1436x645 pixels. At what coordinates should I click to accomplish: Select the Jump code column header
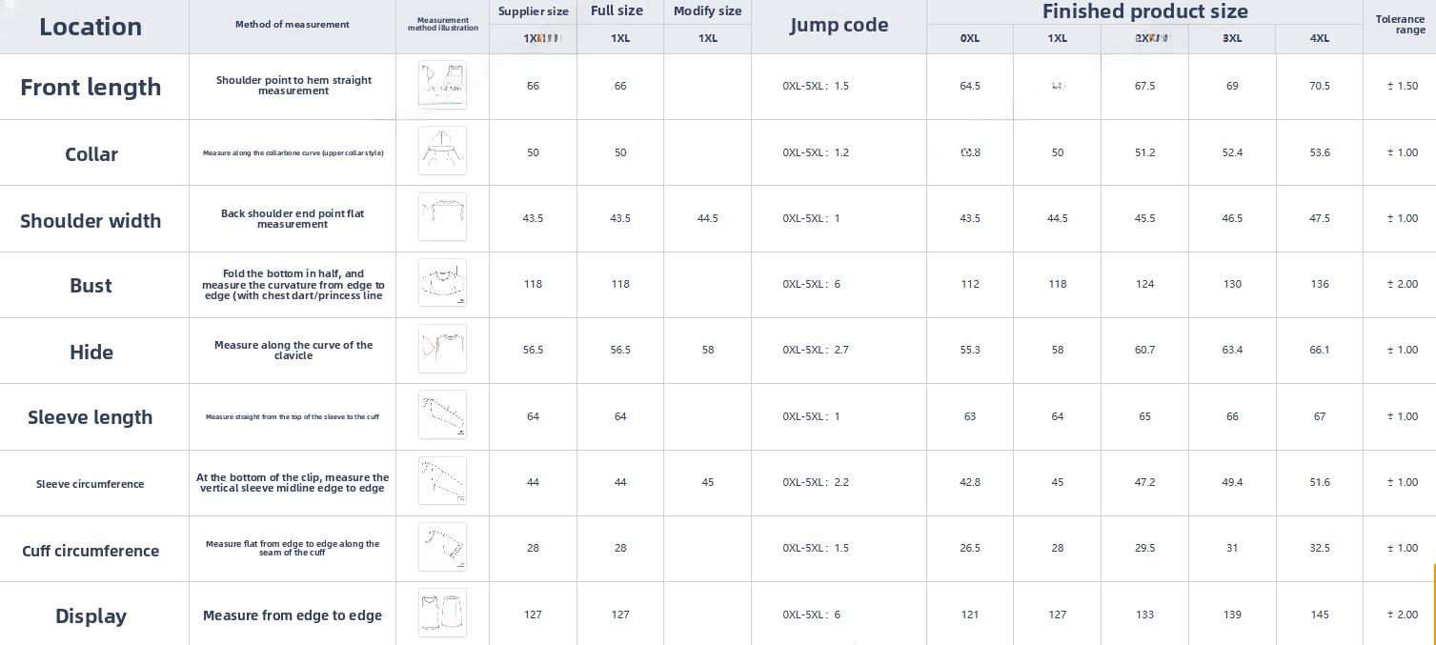[839, 26]
